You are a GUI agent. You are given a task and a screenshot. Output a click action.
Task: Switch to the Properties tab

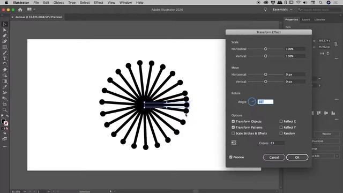click(x=292, y=20)
